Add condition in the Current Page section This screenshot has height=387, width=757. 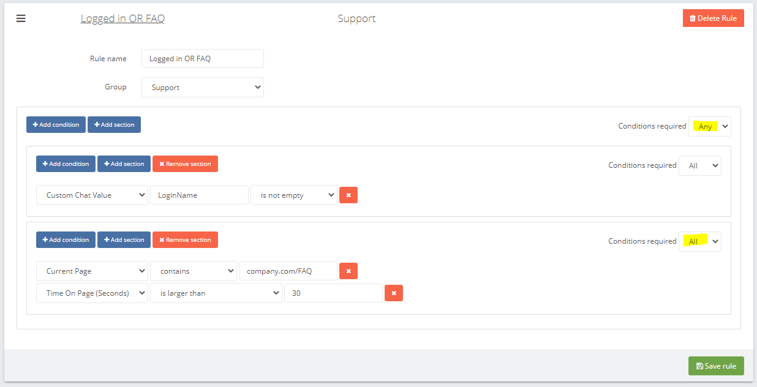point(66,239)
